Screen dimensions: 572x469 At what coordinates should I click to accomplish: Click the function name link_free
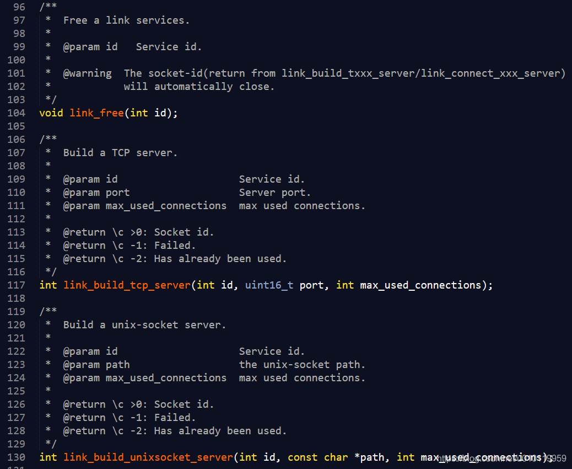click(x=96, y=113)
